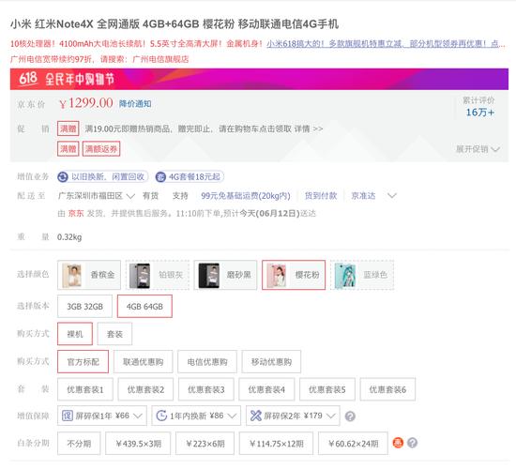The width and height of the screenshot is (516, 469).
Task: Click the 货到付款 link
Action: tap(321, 196)
